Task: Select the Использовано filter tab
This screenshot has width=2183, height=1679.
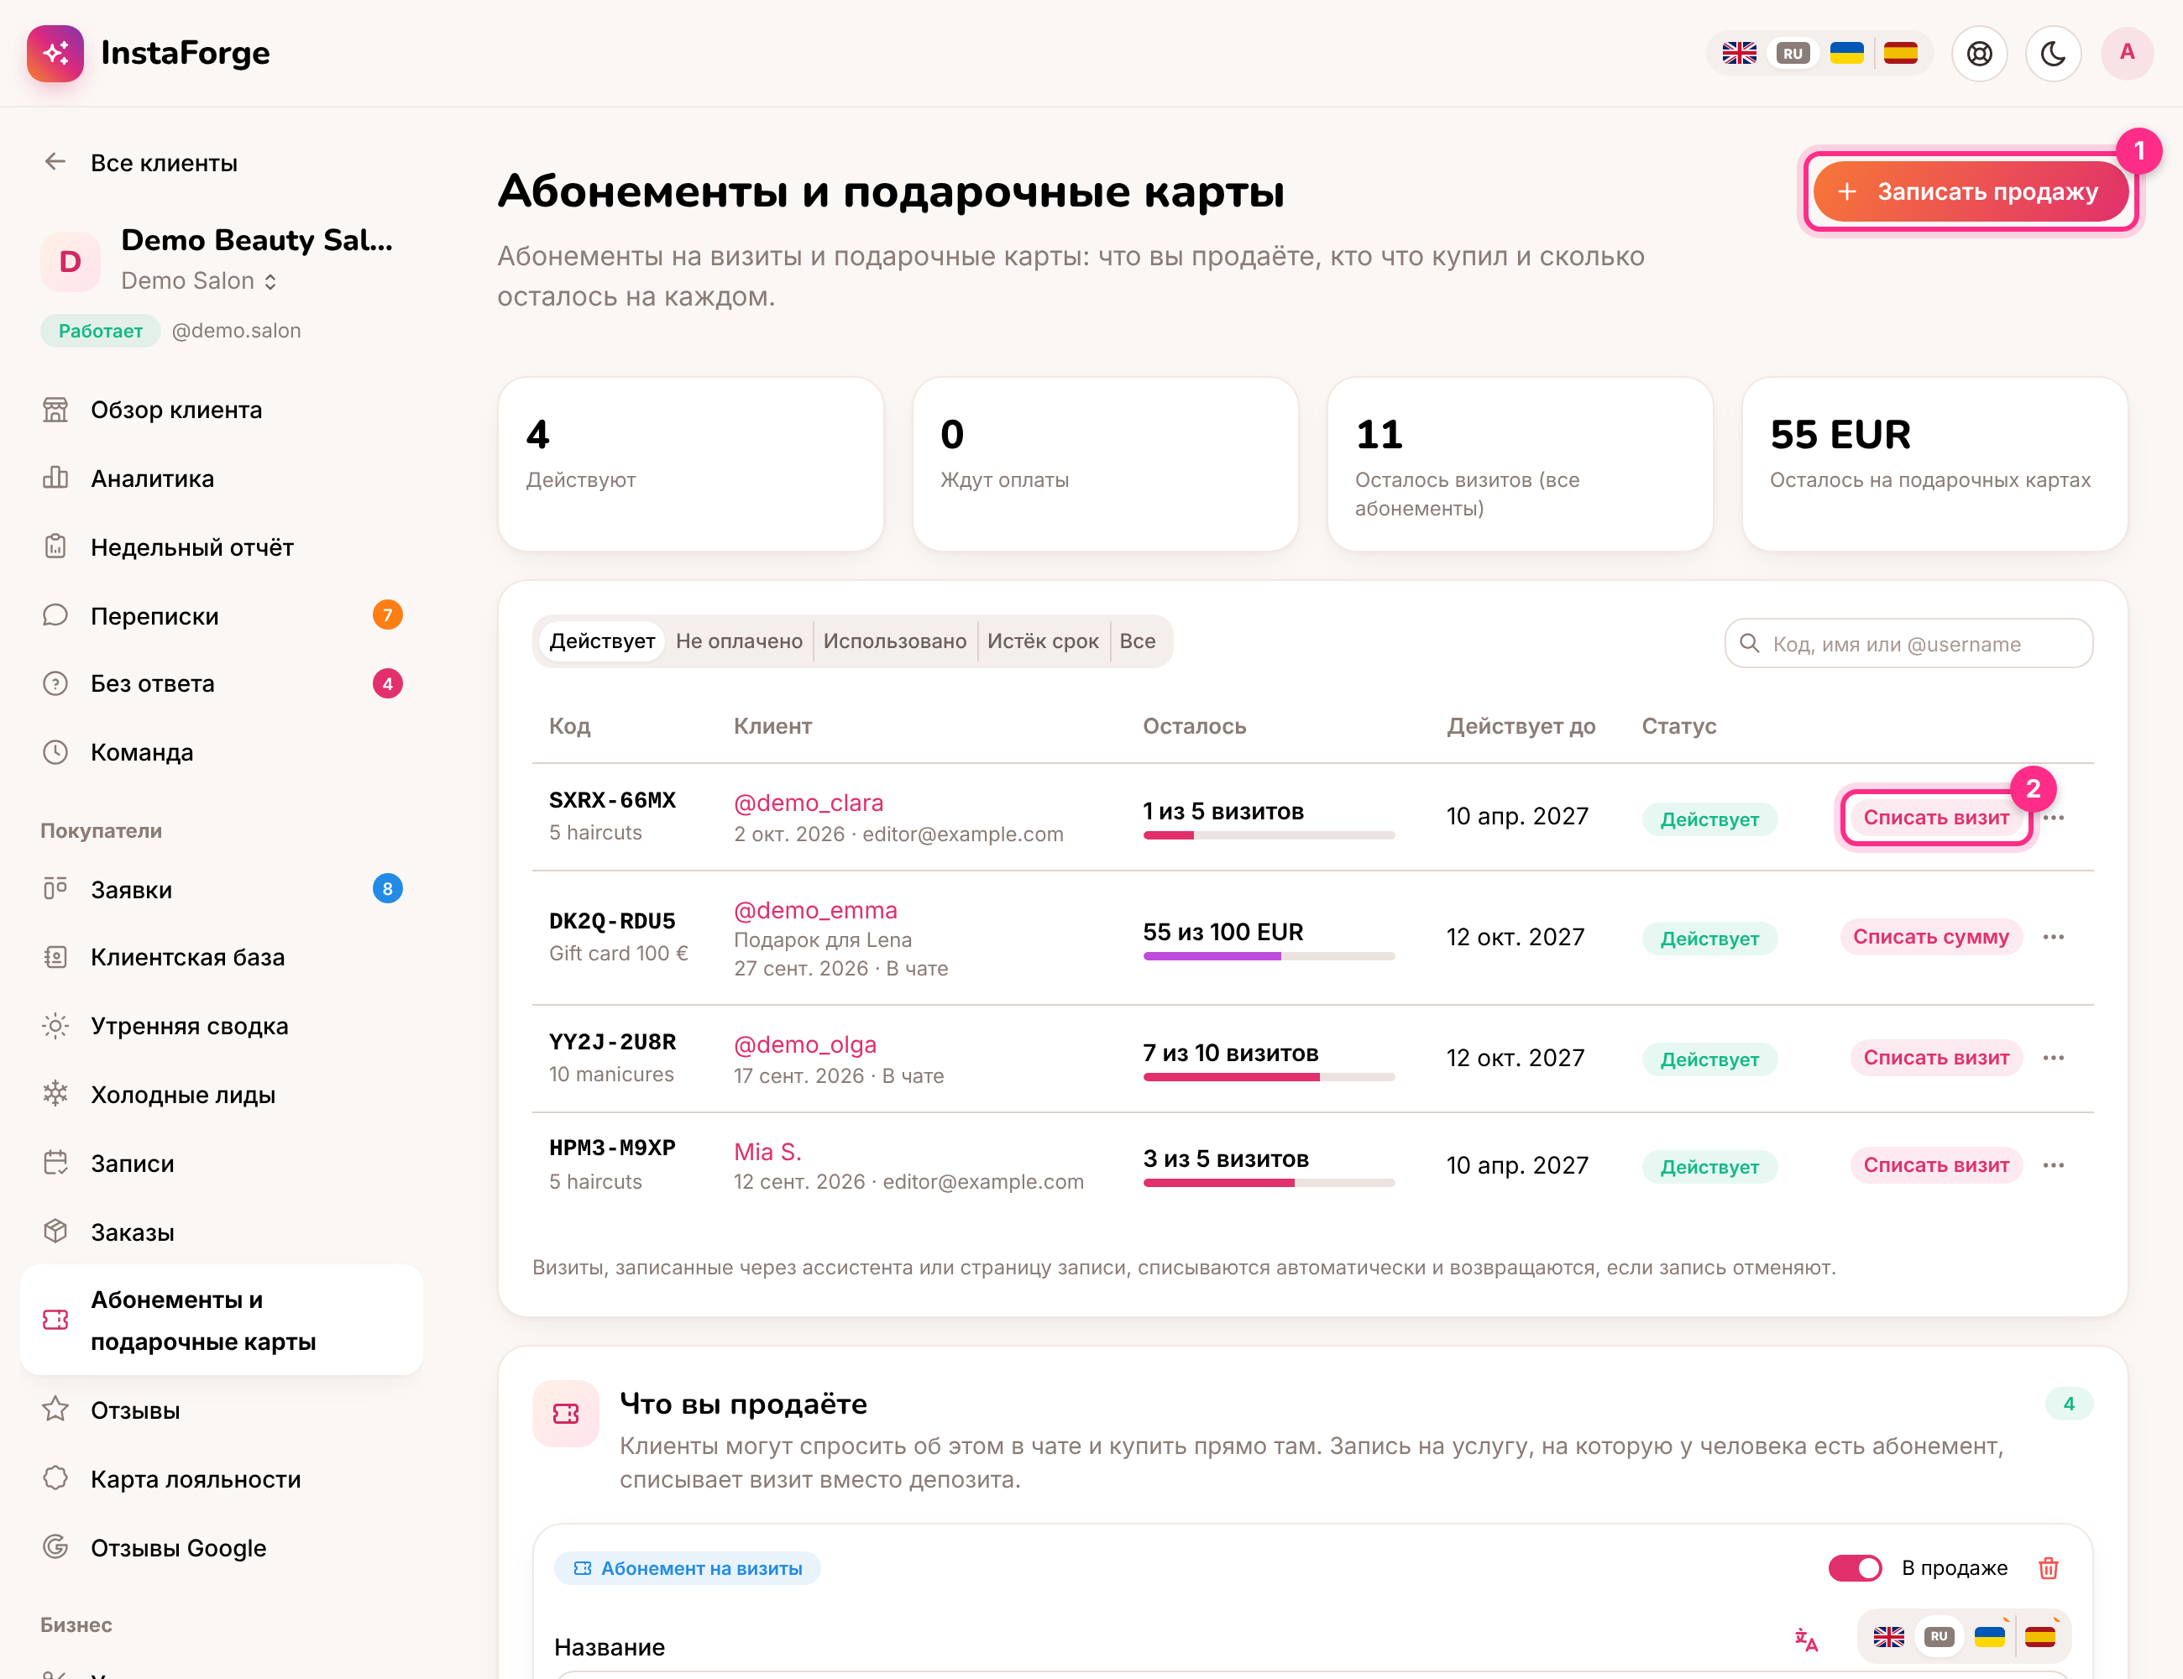Action: pos(894,641)
